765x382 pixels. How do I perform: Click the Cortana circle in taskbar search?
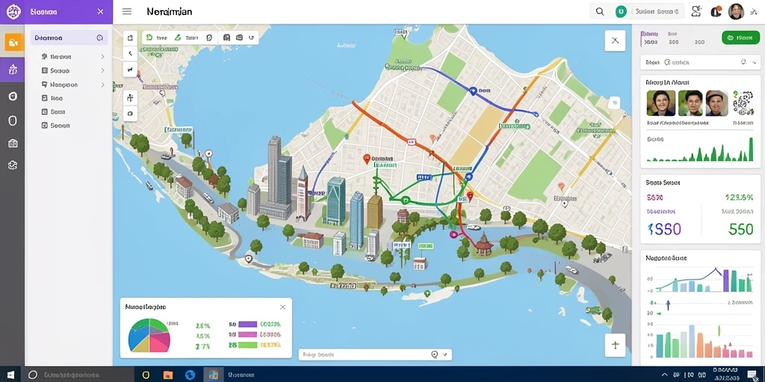(33, 375)
